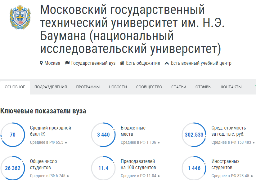Click the circular gauge showing 3 440
The height and width of the screenshot is (180, 256).
pyautogui.click(x=103, y=135)
